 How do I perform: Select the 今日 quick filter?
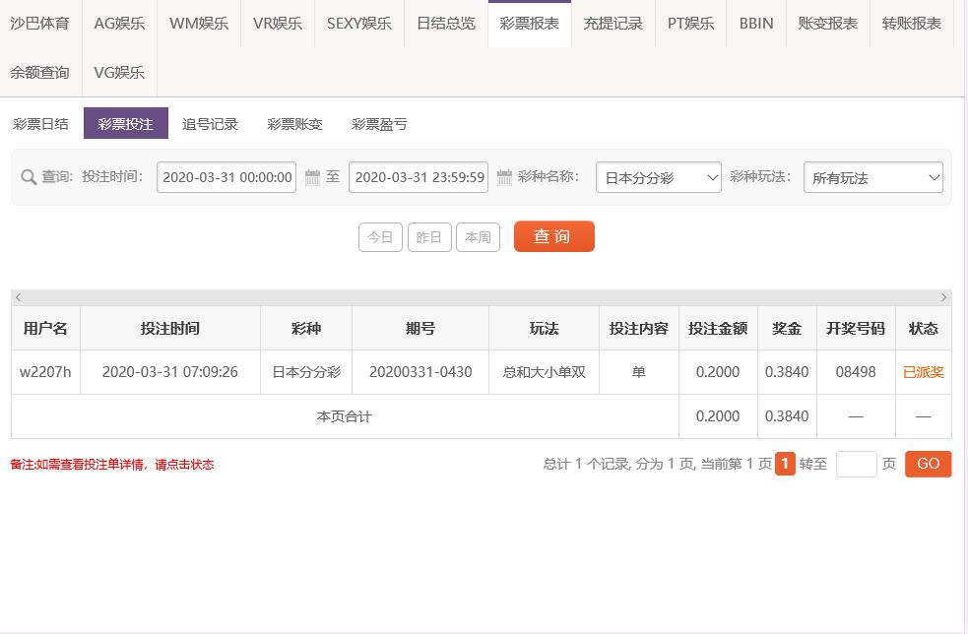(380, 237)
